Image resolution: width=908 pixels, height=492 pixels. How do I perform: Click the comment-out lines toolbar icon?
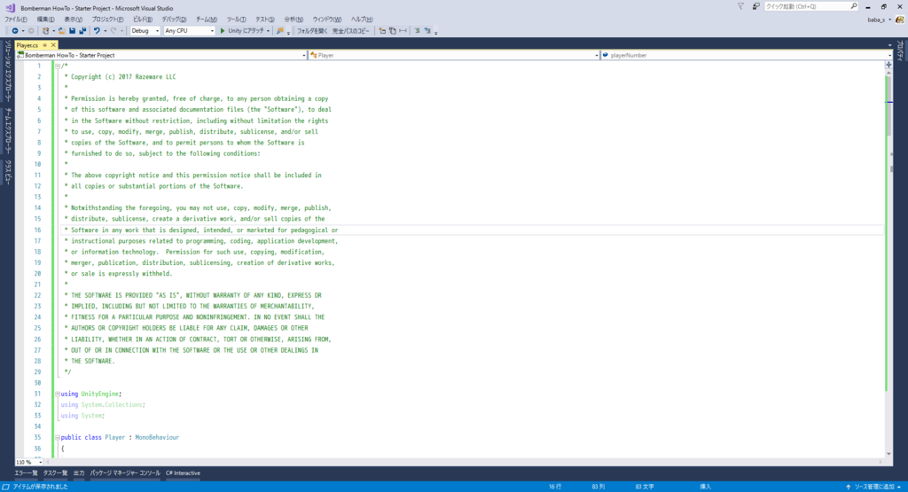(x=417, y=31)
